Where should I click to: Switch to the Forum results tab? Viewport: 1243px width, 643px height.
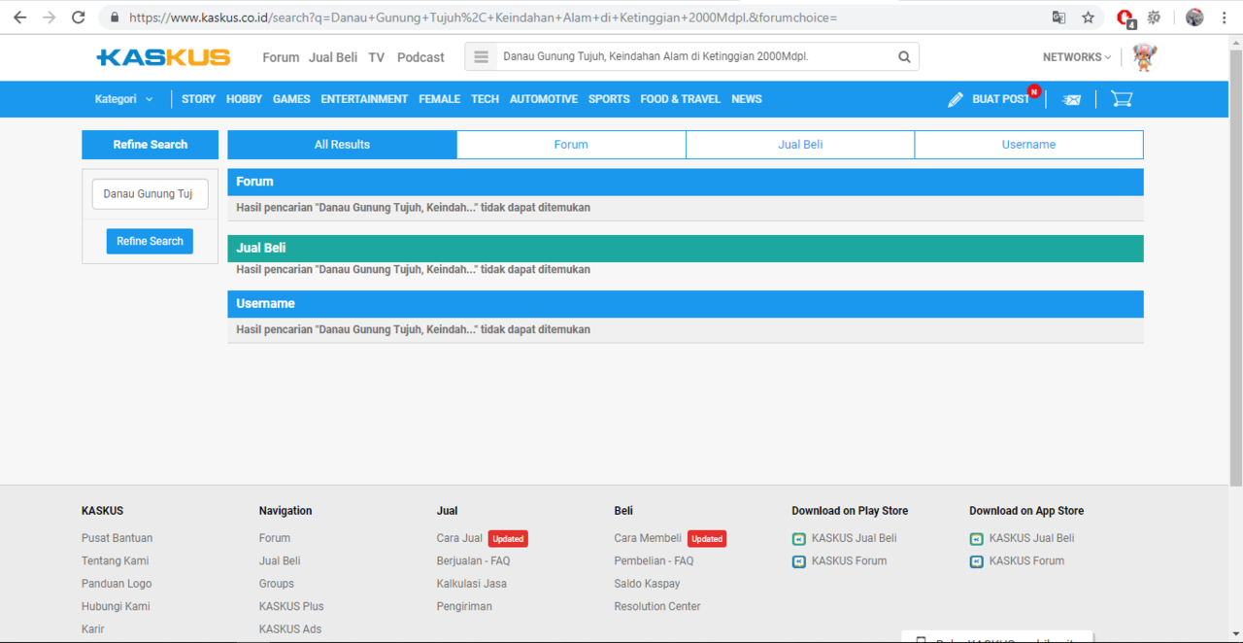tap(571, 145)
